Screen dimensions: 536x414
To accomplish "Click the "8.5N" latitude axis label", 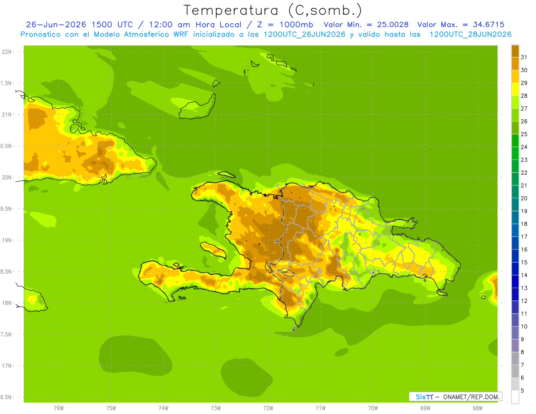I will [7, 272].
